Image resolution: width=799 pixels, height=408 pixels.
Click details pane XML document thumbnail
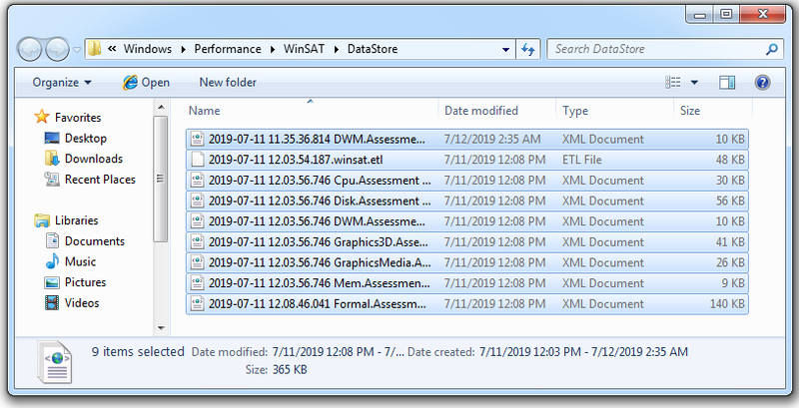click(x=55, y=362)
